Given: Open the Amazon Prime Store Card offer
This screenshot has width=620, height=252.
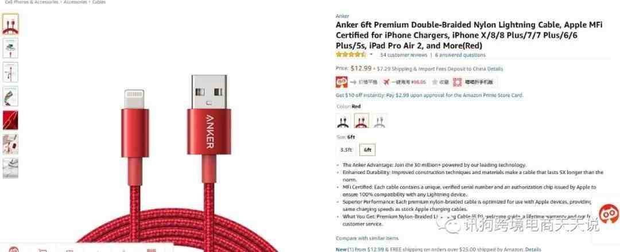Looking at the screenshot, I should (x=429, y=95).
